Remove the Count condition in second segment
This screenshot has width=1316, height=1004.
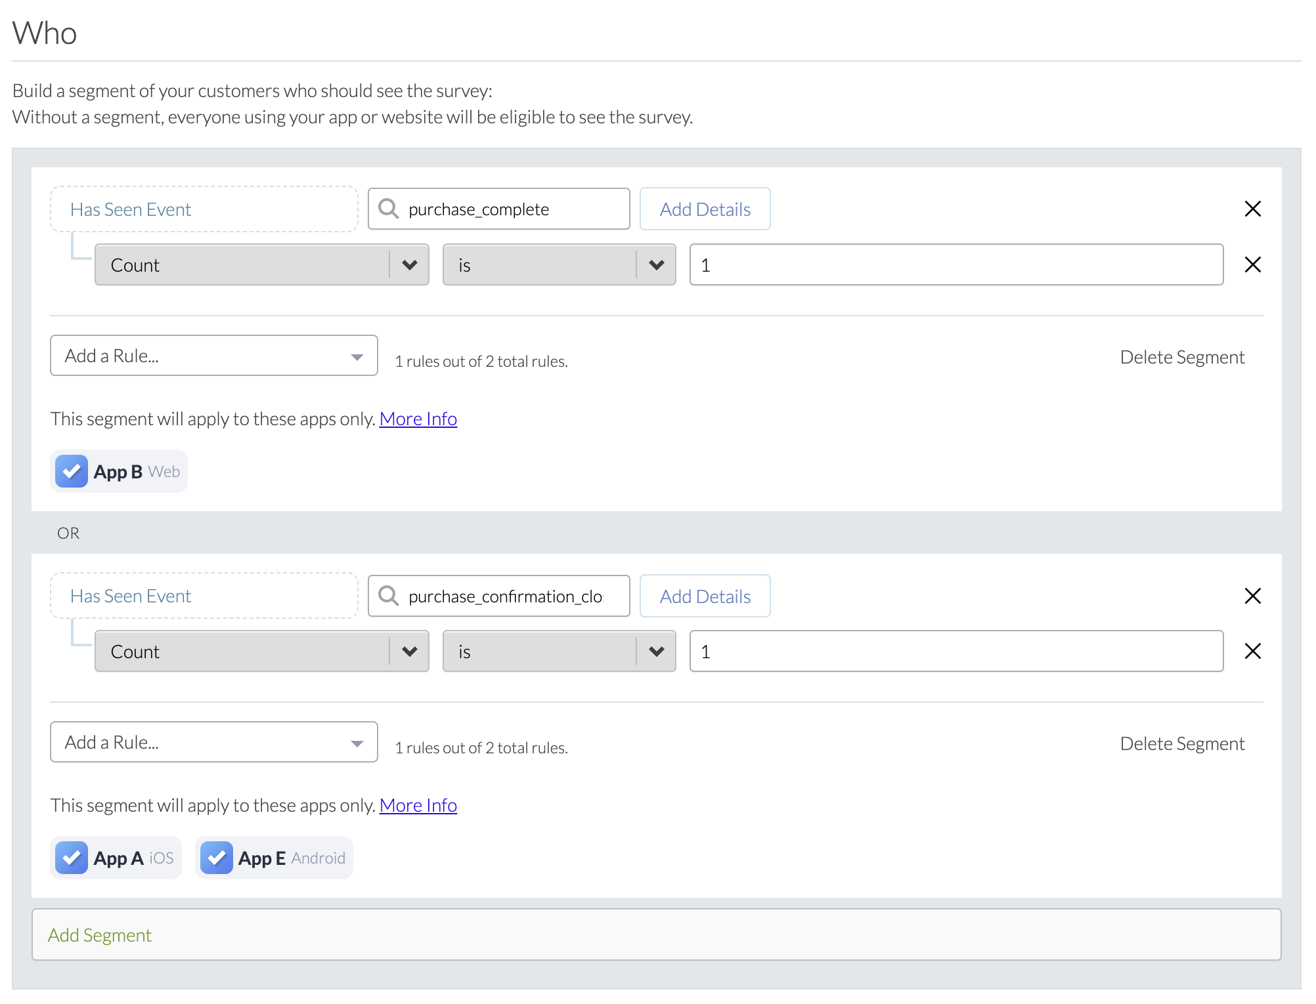click(x=1252, y=651)
